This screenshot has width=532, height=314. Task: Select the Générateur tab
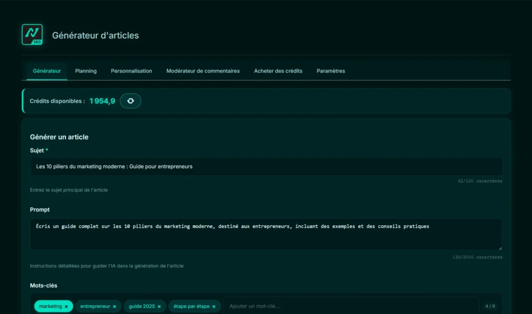click(47, 71)
